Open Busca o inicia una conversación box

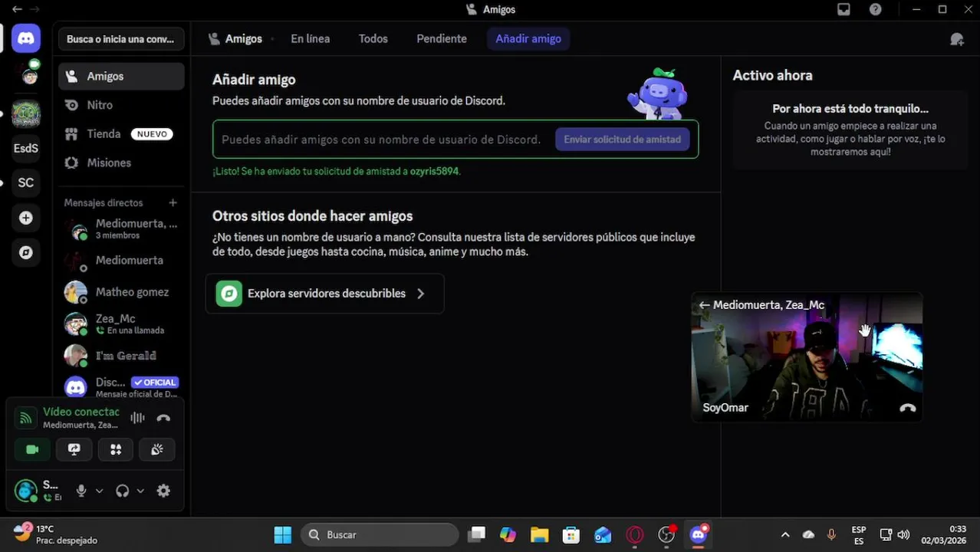tap(121, 39)
